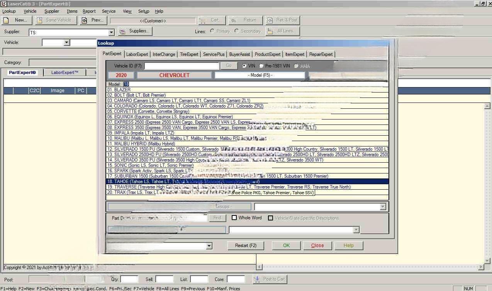Open the Help menu

pos(159,11)
